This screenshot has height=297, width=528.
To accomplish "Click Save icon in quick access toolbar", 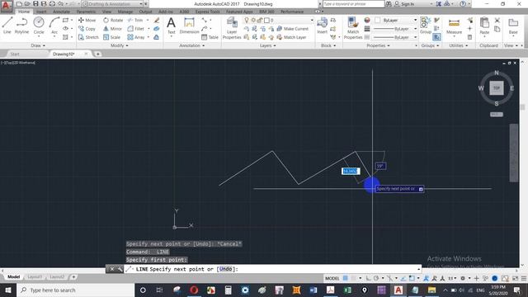I will pyautogui.click(x=35, y=4).
